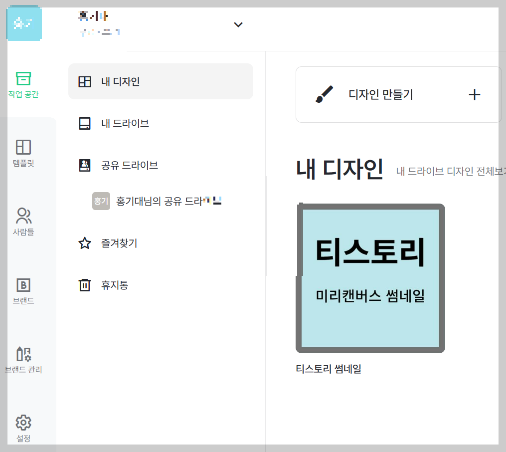This screenshot has height=452, width=506.
Task: Click the 디자인 만들기 button
Action: tap(398, 95)
